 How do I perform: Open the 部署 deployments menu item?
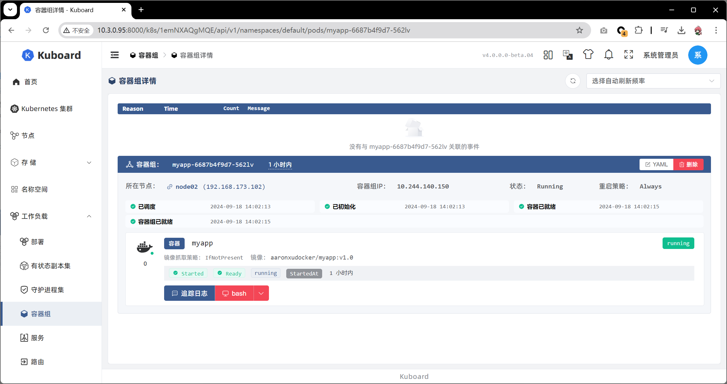tap(38, 242)
